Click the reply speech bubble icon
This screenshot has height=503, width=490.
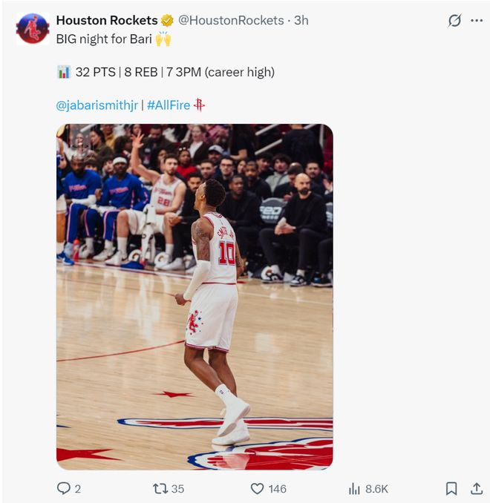pyautogui.click(x=64, y=488)
